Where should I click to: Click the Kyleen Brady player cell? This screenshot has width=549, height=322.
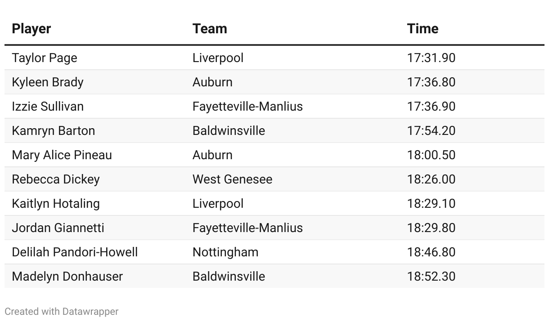click(x=48, y=82)
